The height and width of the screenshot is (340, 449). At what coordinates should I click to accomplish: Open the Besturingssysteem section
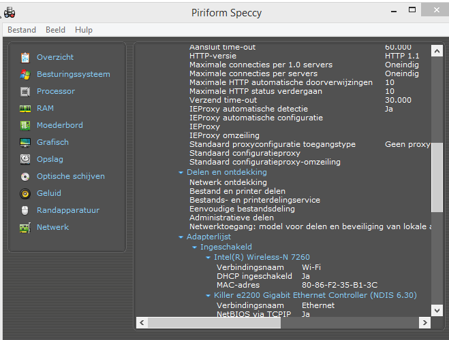coord(74,74)
